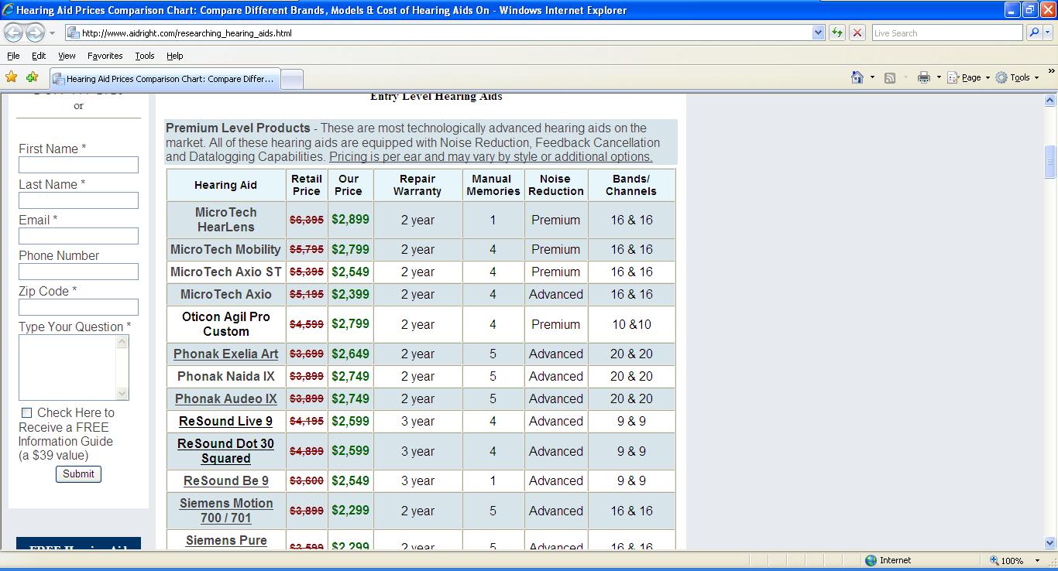Click the $6,395 retail price
1058x571 pixels.
[x=306, y=220]
